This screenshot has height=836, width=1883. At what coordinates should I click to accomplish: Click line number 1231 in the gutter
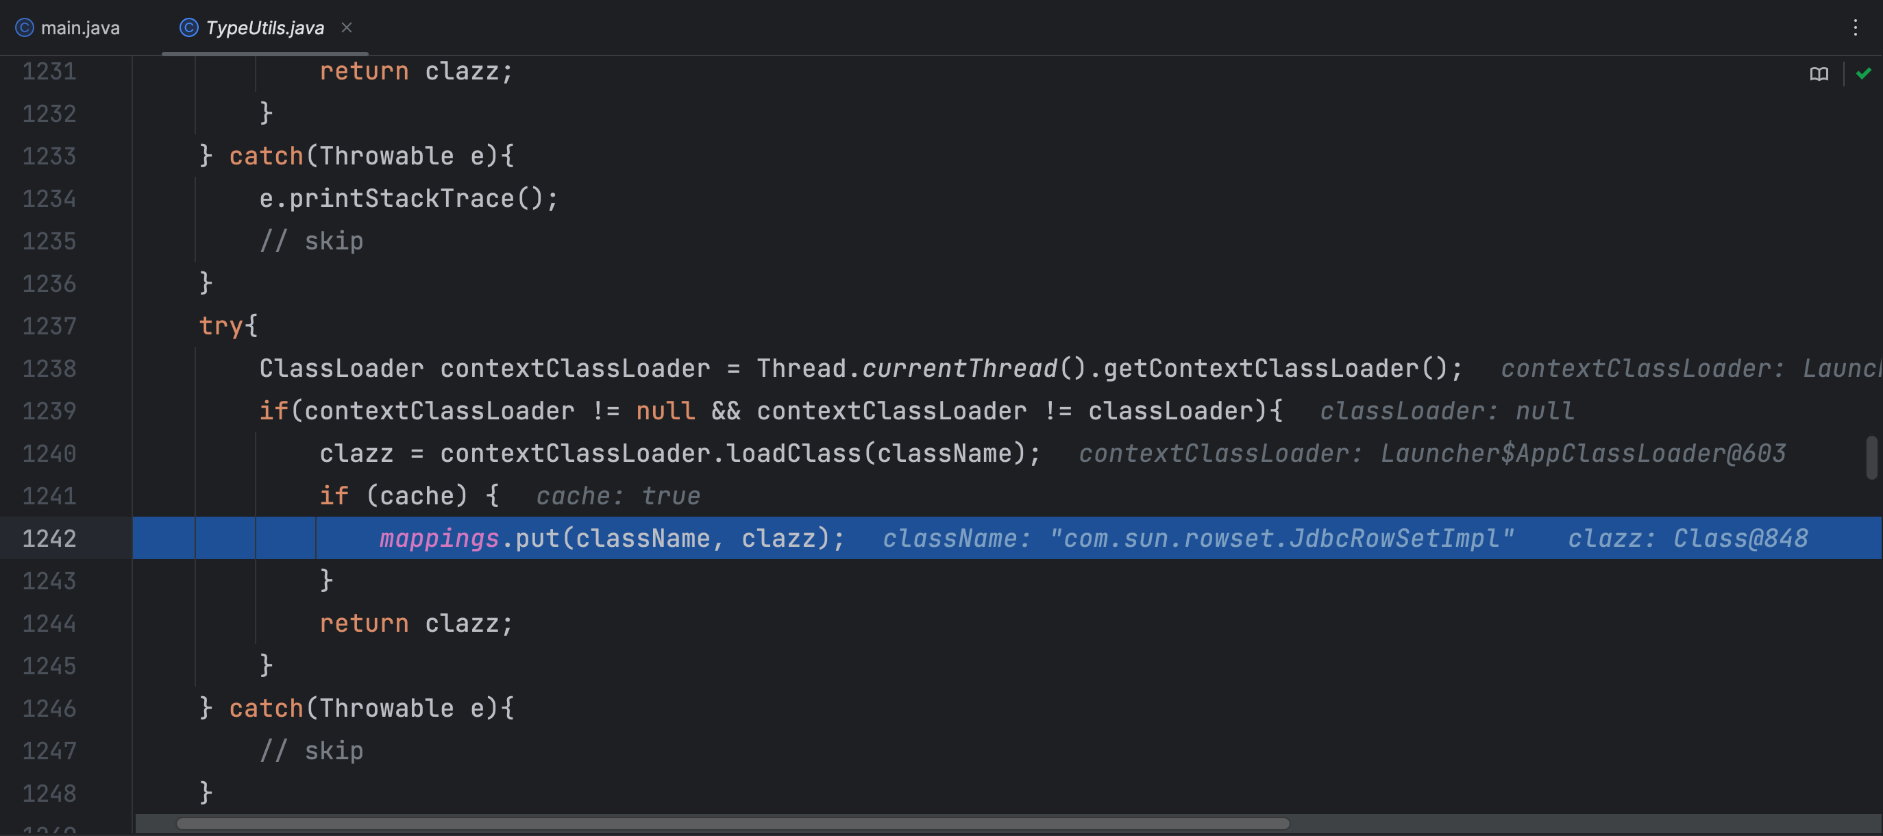point(49,71)
